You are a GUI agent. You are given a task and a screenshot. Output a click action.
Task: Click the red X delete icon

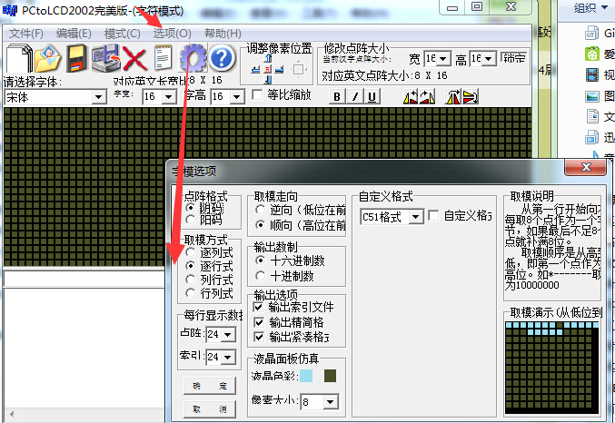click(x=134, y=60)
